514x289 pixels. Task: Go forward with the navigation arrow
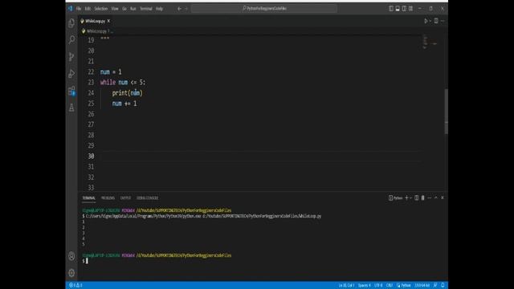pos(186,9)
